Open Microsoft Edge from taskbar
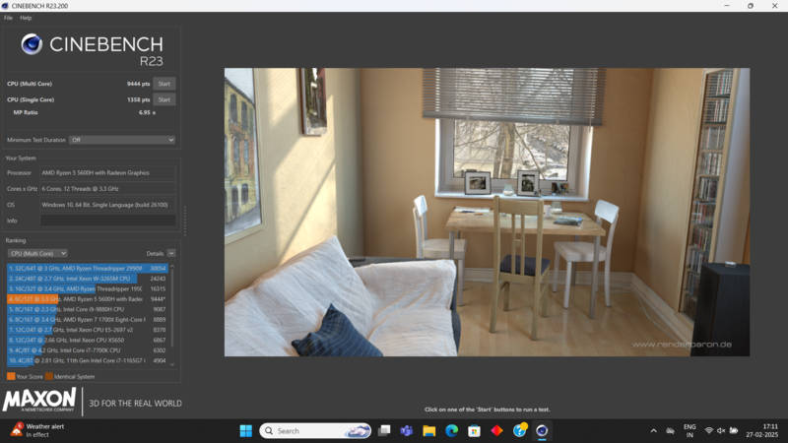The height and width of the screenshot is (443, 788). [x=452, y=431]
